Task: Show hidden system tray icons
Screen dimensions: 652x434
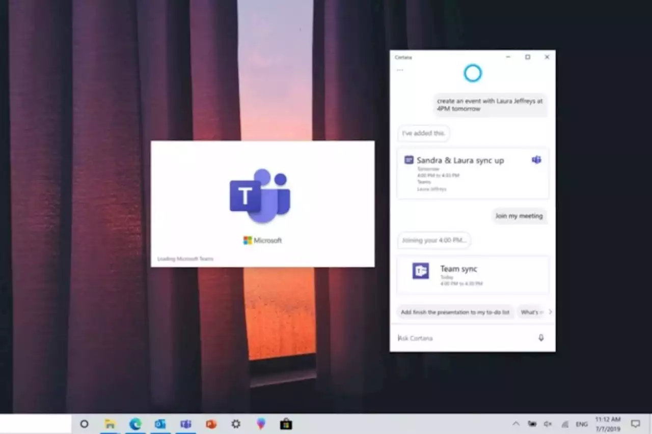Action: (x=515, y=424)
